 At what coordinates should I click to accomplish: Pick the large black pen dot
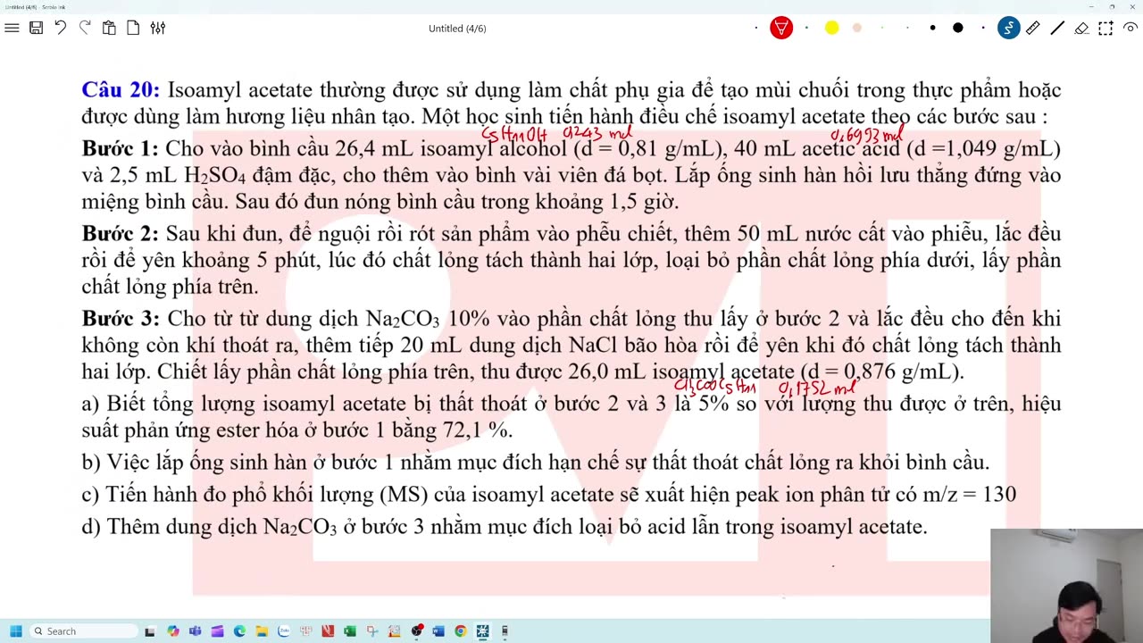(x=958, y=28)
